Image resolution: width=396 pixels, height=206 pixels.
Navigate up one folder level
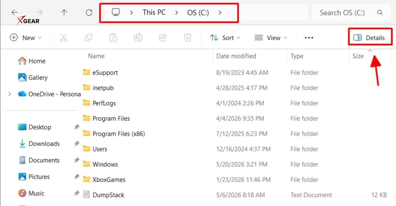click(64, 12)
